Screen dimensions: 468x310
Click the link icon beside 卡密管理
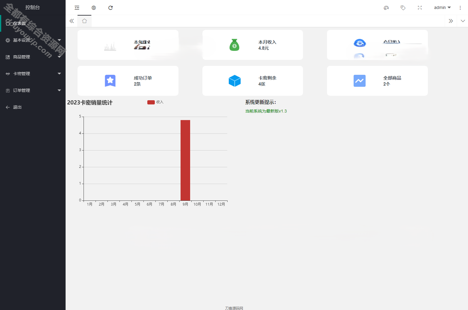8,74
